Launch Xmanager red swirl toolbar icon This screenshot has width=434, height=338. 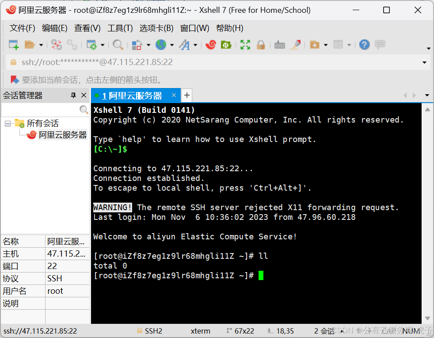tap(211, 45)
